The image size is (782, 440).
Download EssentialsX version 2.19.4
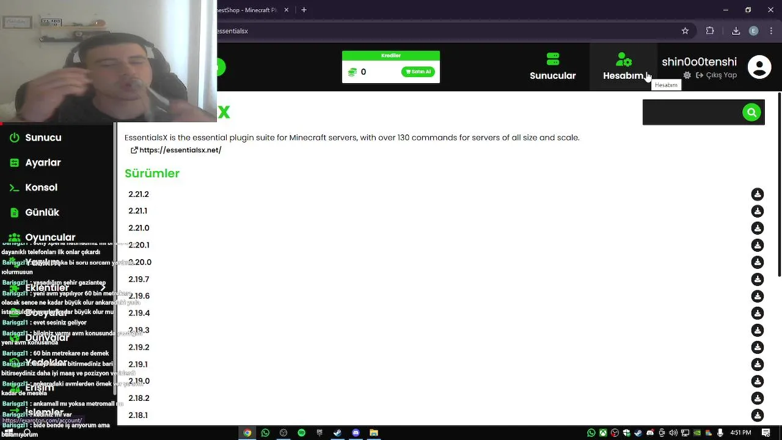coord(758,313)
